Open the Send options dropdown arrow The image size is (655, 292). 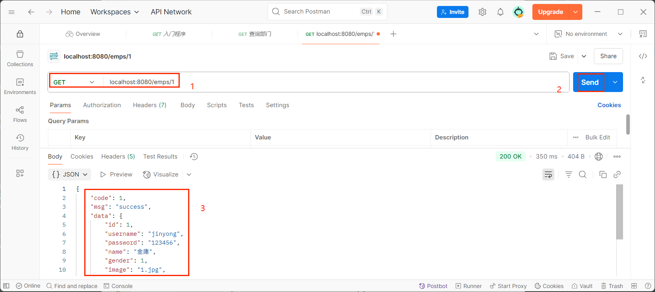pyautogui.click(x=615, y=82)
